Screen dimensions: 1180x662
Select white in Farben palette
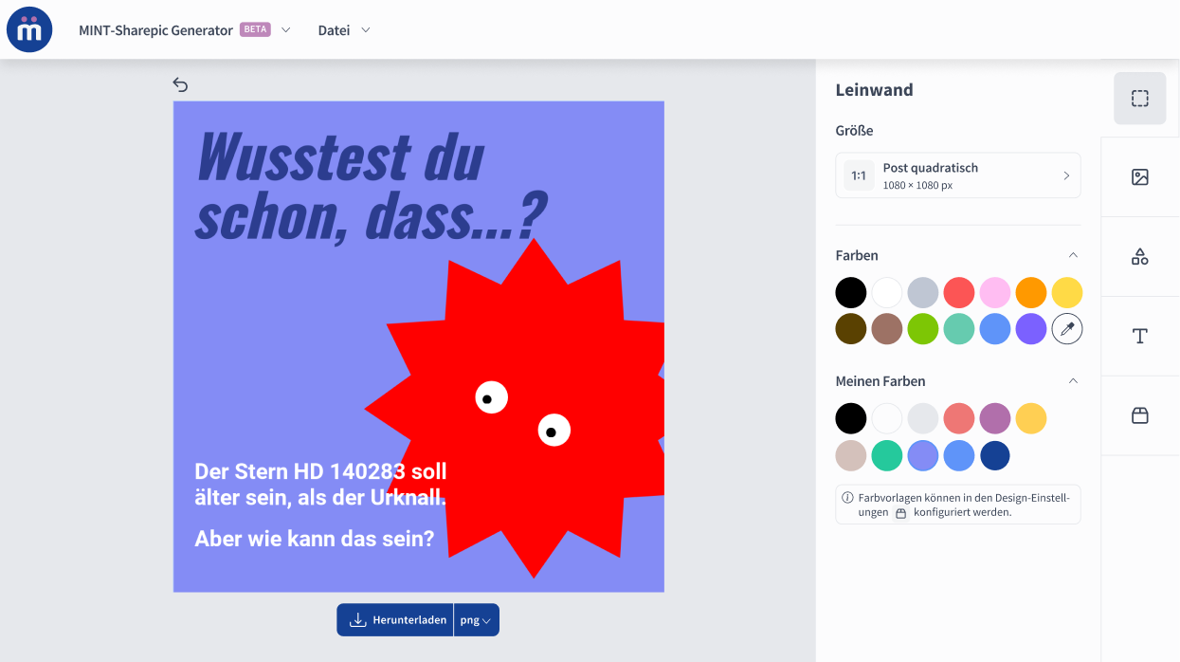[x=887, y=292]
